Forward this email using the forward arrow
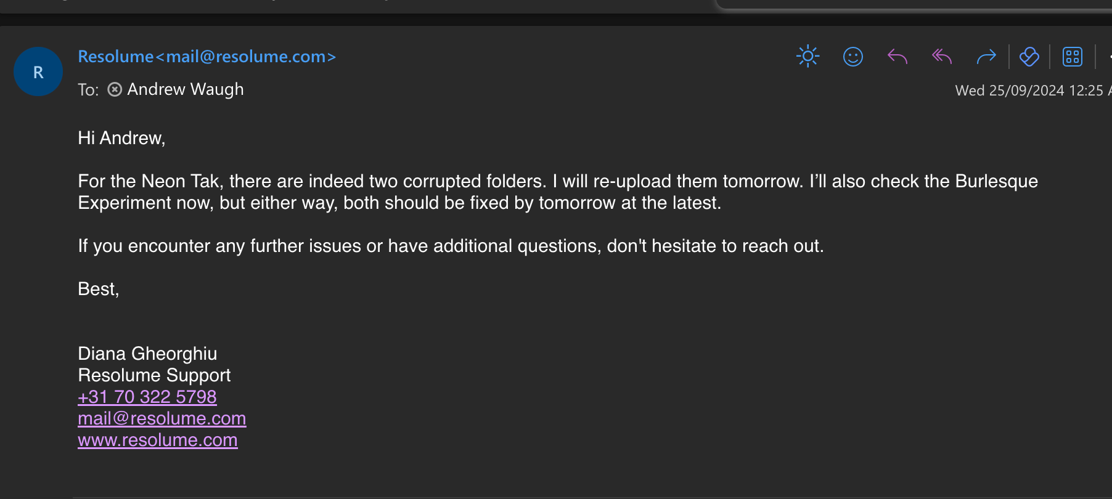The width and height of the screenshot is (1112, 499). [986, 57]
